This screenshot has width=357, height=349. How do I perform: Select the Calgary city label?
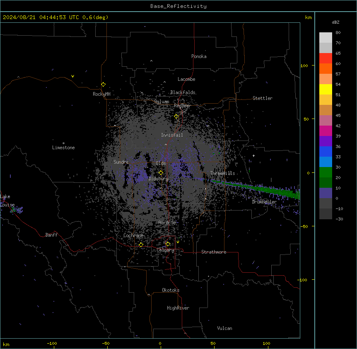point(165,250)
